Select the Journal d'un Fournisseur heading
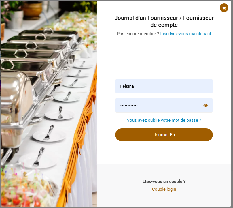This screenshot has height=208, width=233. click(x=164, y=21)
